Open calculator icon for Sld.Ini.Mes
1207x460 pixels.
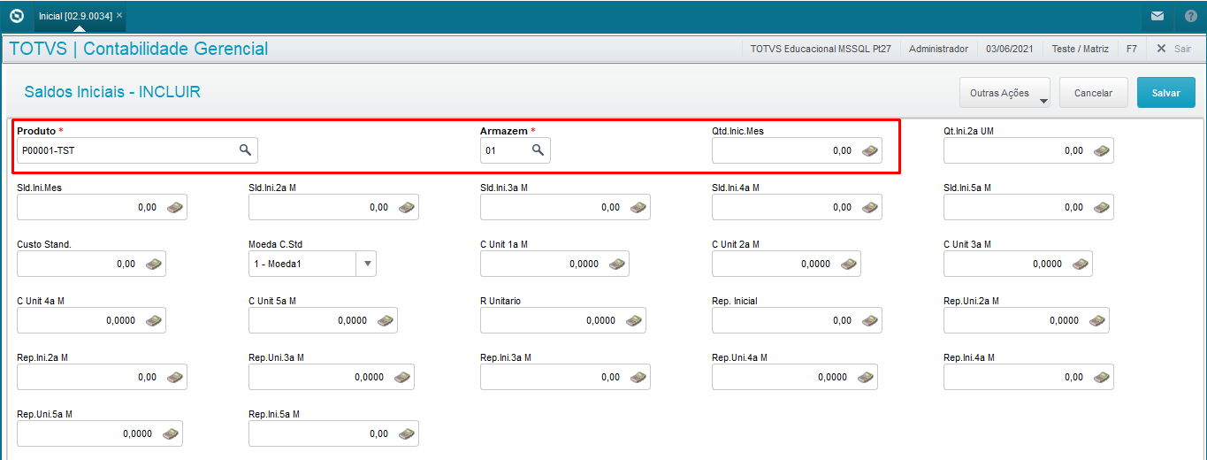[x=176, y=208]
